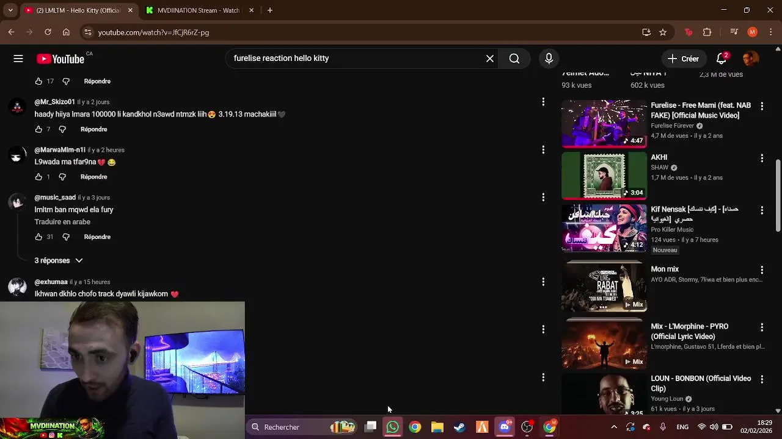Open Chrome's three-dot menu
Viewport: 782px width, 439px height.
770,32
